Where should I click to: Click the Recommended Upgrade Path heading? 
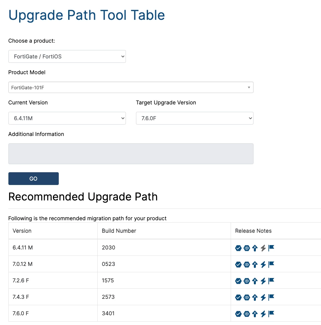tap(83, 196)
